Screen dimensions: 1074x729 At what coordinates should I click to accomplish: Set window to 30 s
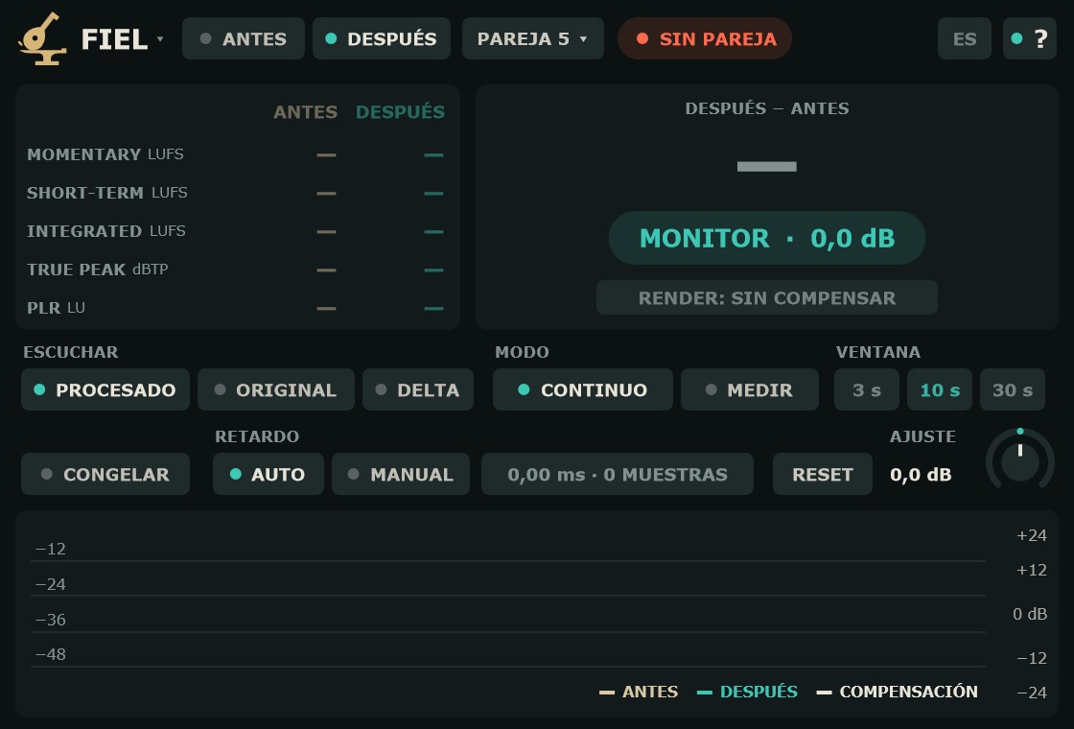[1013, 389]
